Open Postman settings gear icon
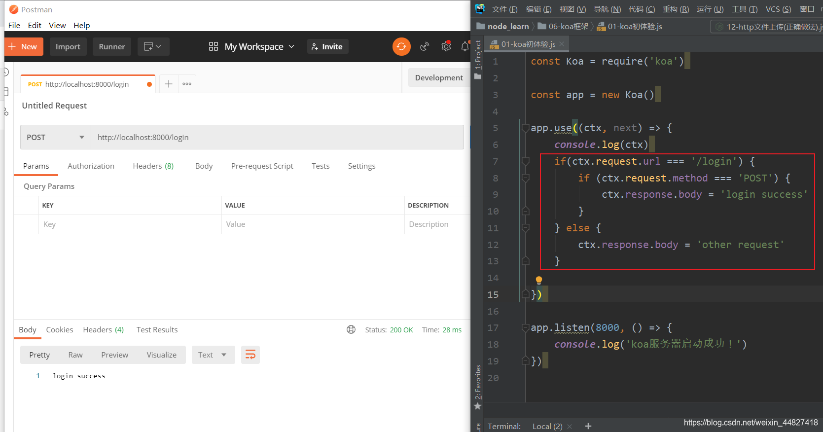Image resolution: width=823 pixels, height=432 pixels. point(446,46)
